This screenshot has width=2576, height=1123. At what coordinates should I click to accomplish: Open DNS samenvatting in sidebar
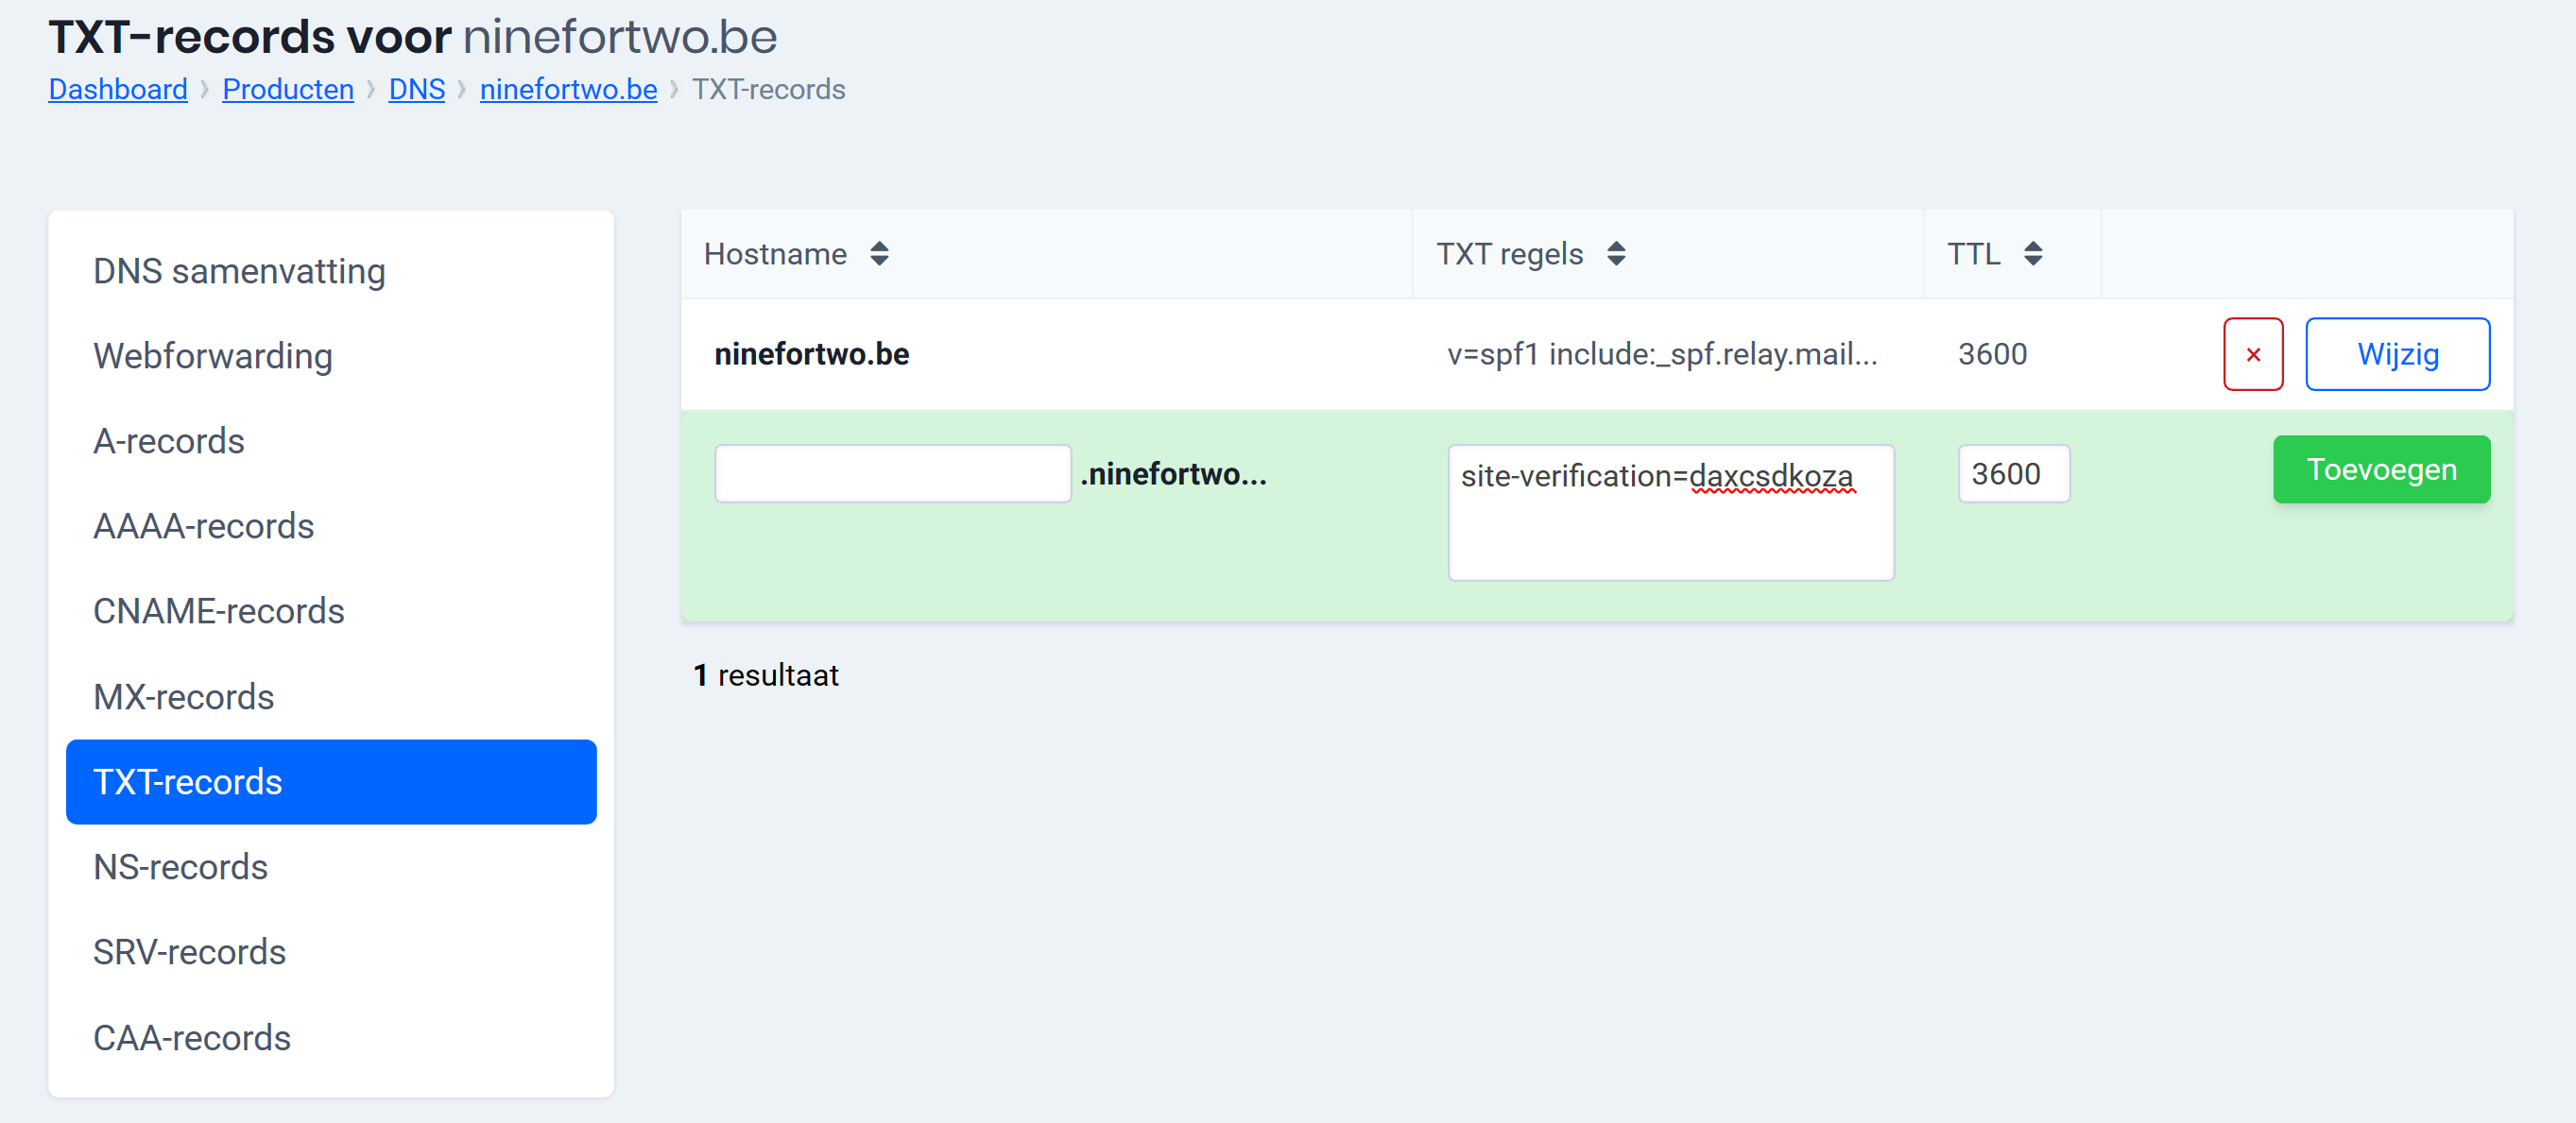(x=239, y=271)
